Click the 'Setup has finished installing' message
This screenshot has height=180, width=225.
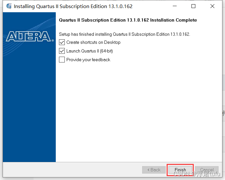point(124,34)
